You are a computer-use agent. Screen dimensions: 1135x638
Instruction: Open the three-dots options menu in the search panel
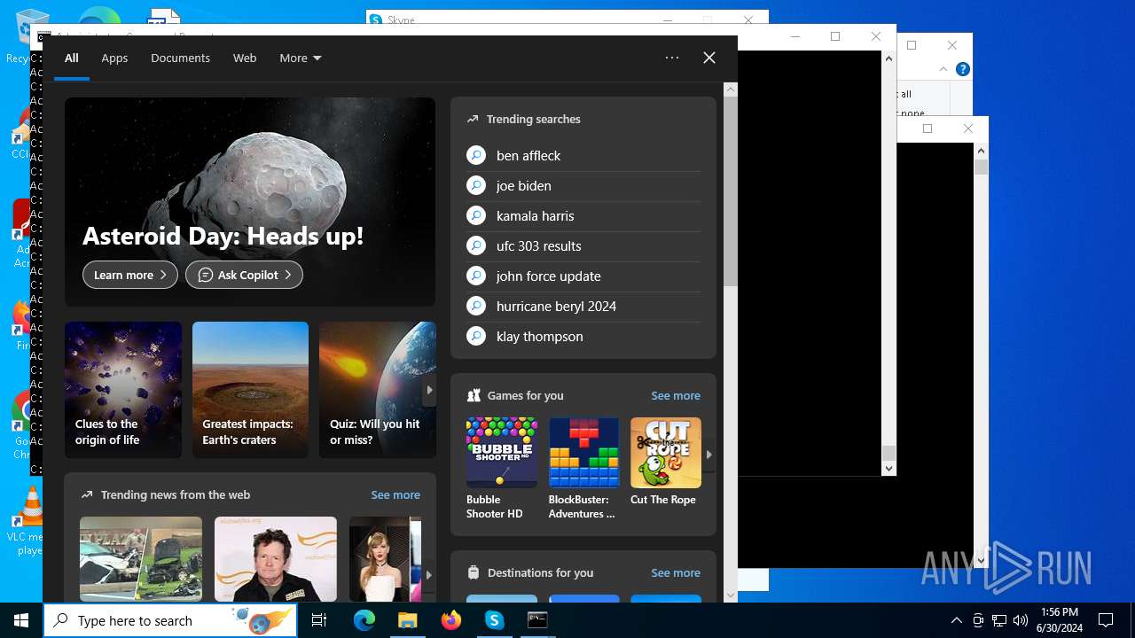pos(672,58)
